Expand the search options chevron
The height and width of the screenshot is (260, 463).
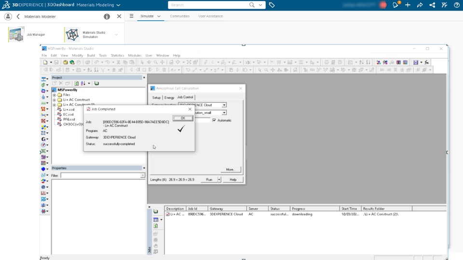pos(260,5)
